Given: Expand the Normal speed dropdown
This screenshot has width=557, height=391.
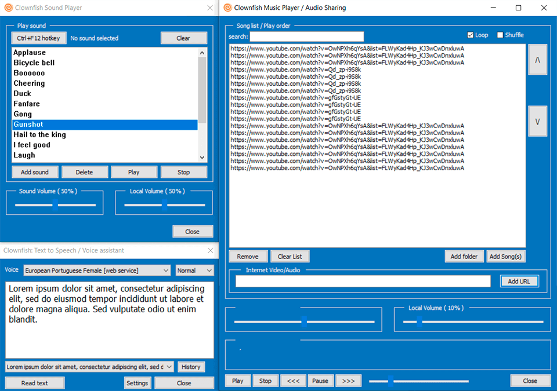Looking at the screenshot, I should [194, 271].
